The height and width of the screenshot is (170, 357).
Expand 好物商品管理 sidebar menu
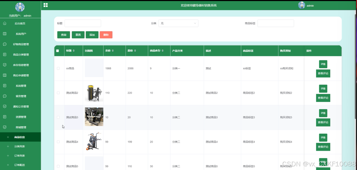tap(20, 44)
